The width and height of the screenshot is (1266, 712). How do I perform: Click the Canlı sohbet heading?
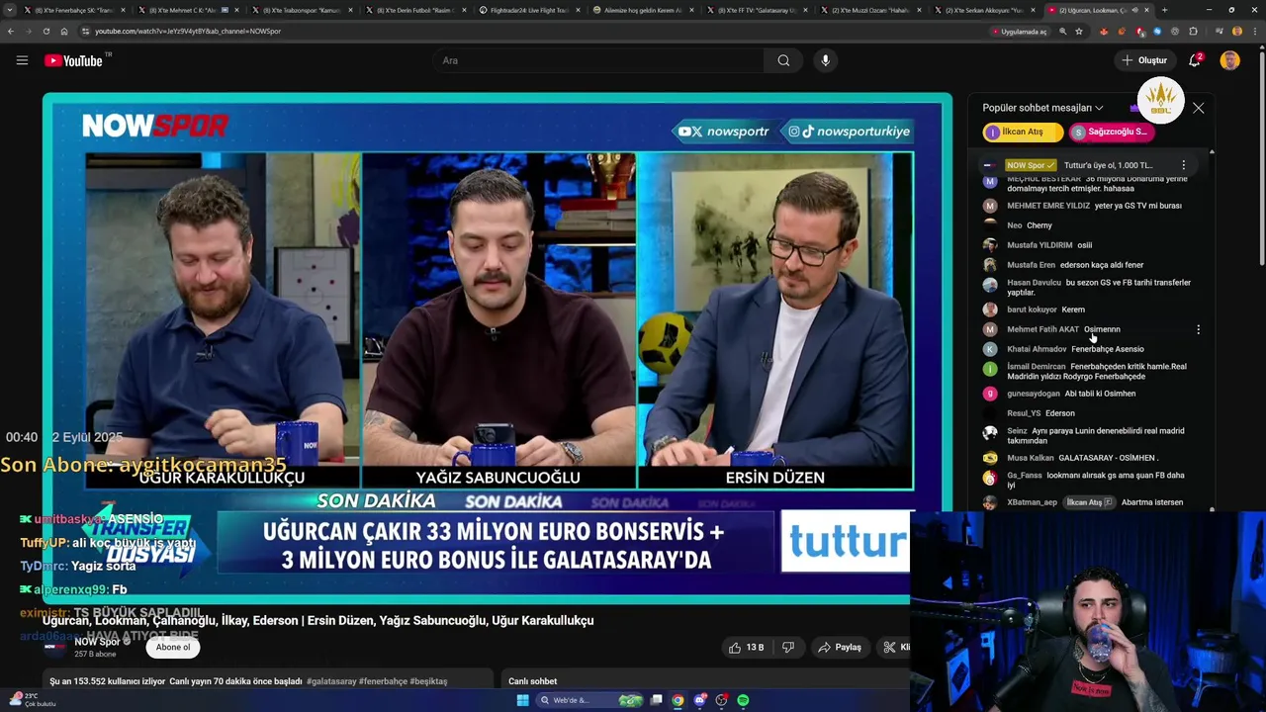(532, 681)
